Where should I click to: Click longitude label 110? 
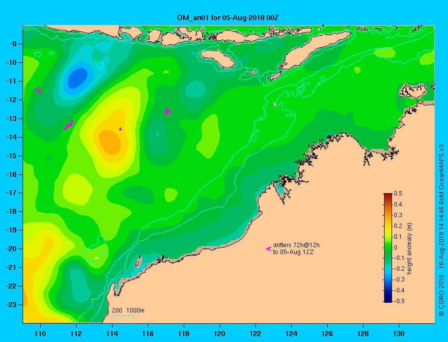pos(40,334)
